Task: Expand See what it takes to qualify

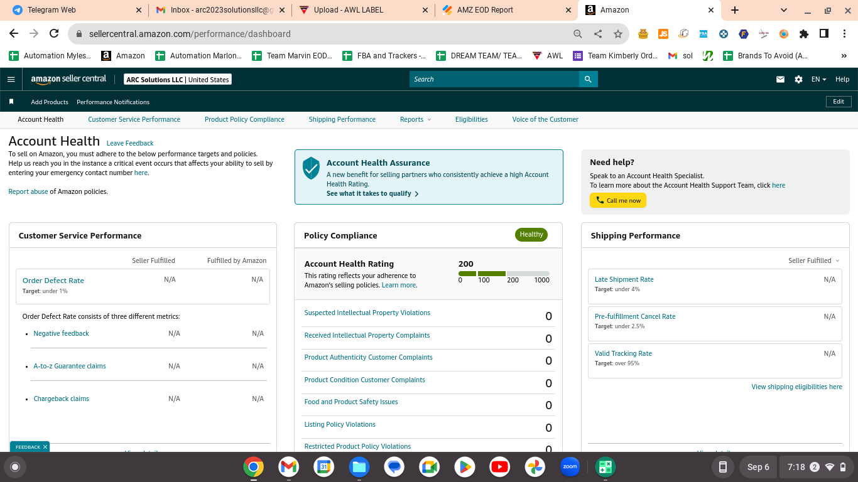Action: click(372, 194)
